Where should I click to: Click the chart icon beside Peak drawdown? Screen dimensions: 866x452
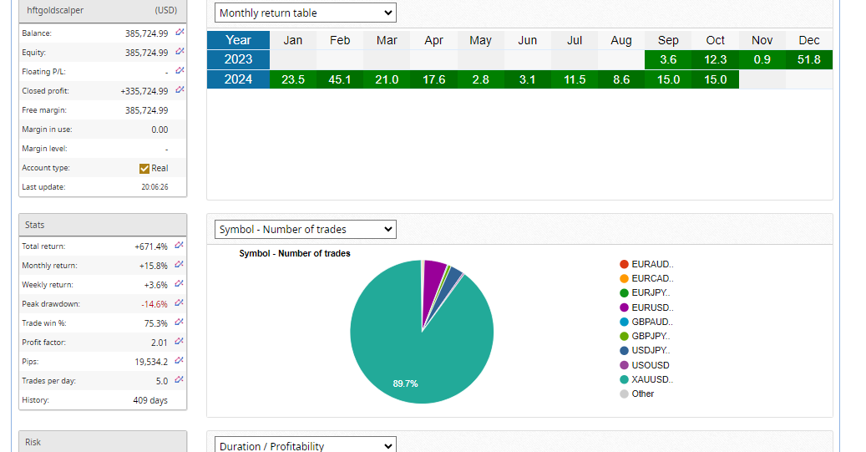[180, 303]
